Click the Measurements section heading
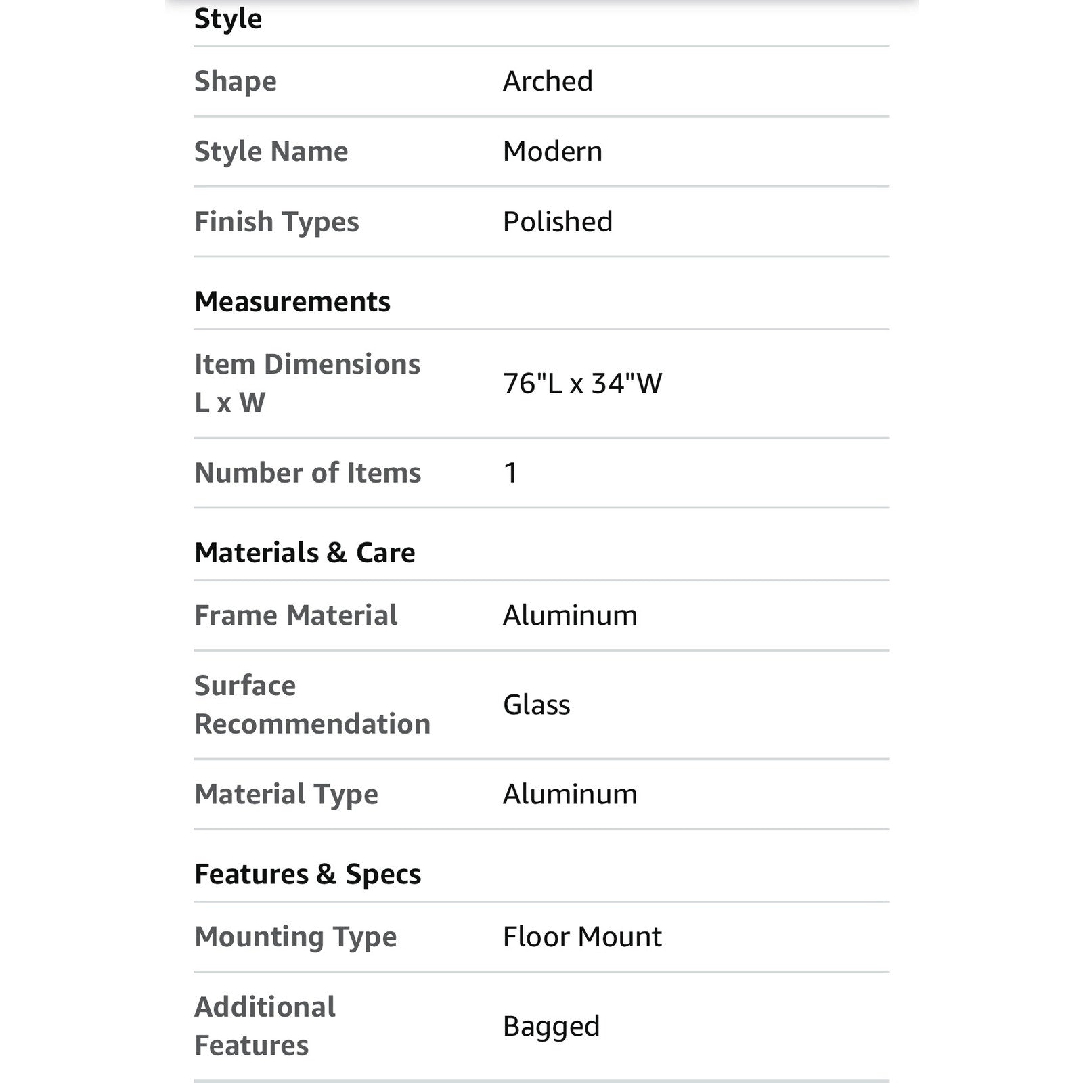 292,301
